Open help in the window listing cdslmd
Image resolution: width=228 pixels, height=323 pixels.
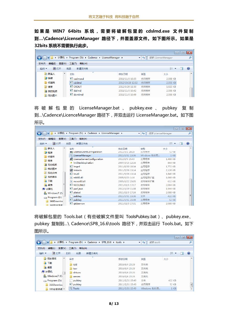coord(188,69)
